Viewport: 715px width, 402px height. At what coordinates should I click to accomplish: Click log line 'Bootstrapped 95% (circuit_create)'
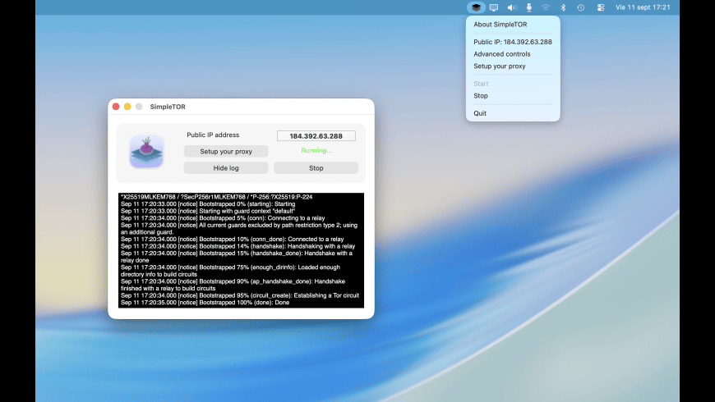(240, 295)
